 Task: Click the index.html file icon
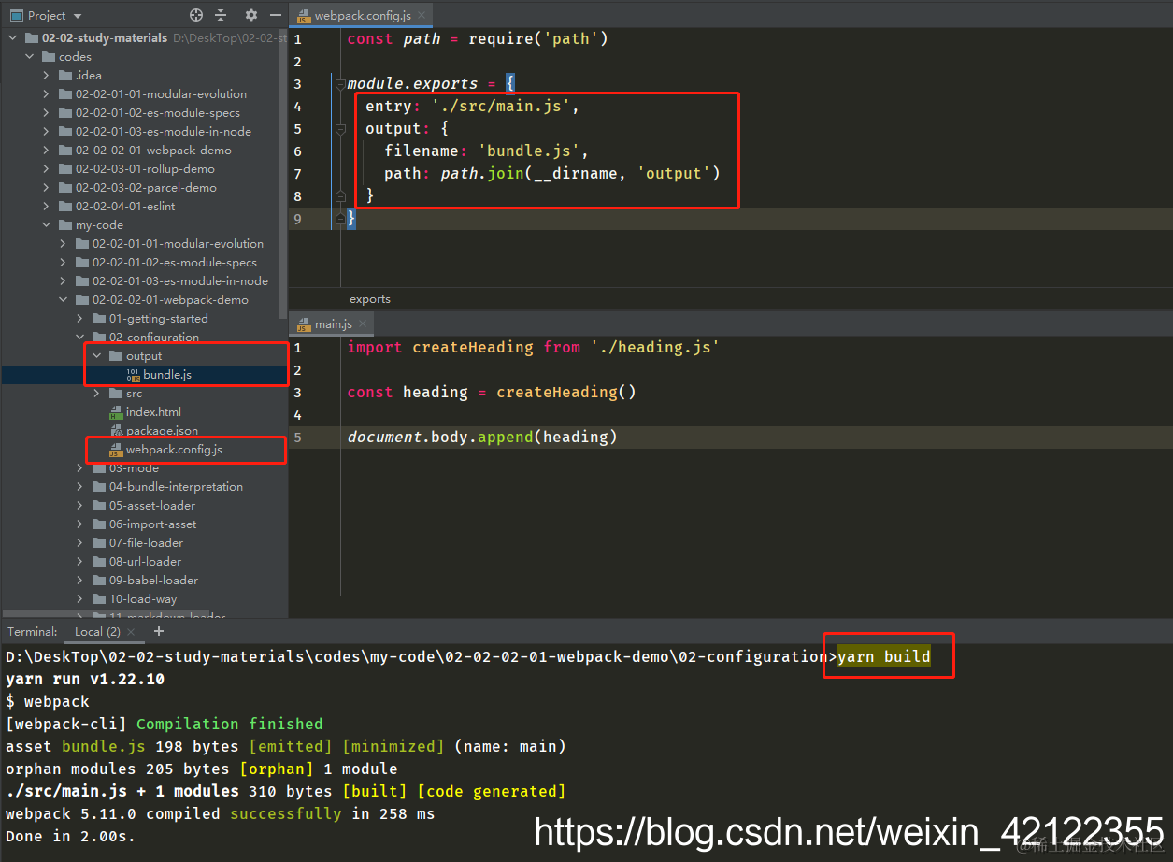pos(116,412)
